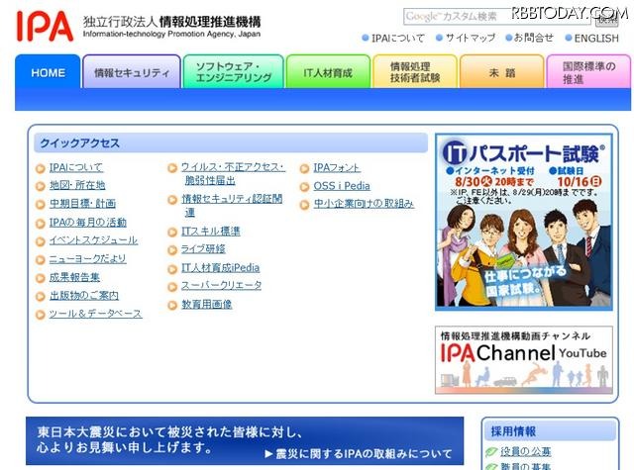Open IPAの毎月の活動 link
Viewport: 634px width, 470px height.
click(x=88, y=222)
